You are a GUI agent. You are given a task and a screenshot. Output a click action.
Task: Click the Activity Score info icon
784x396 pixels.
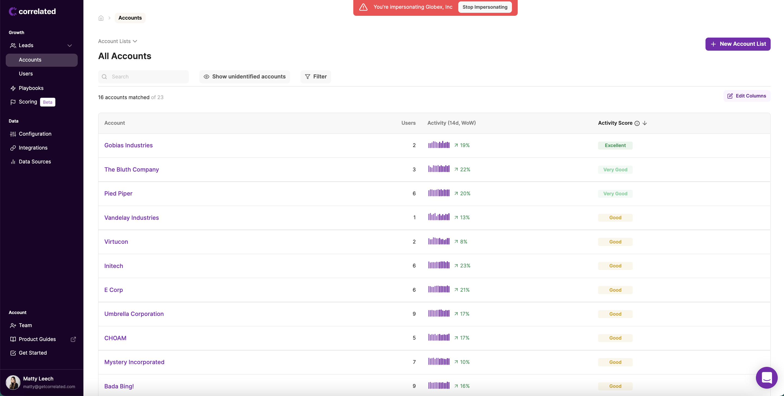click(637, 123)
